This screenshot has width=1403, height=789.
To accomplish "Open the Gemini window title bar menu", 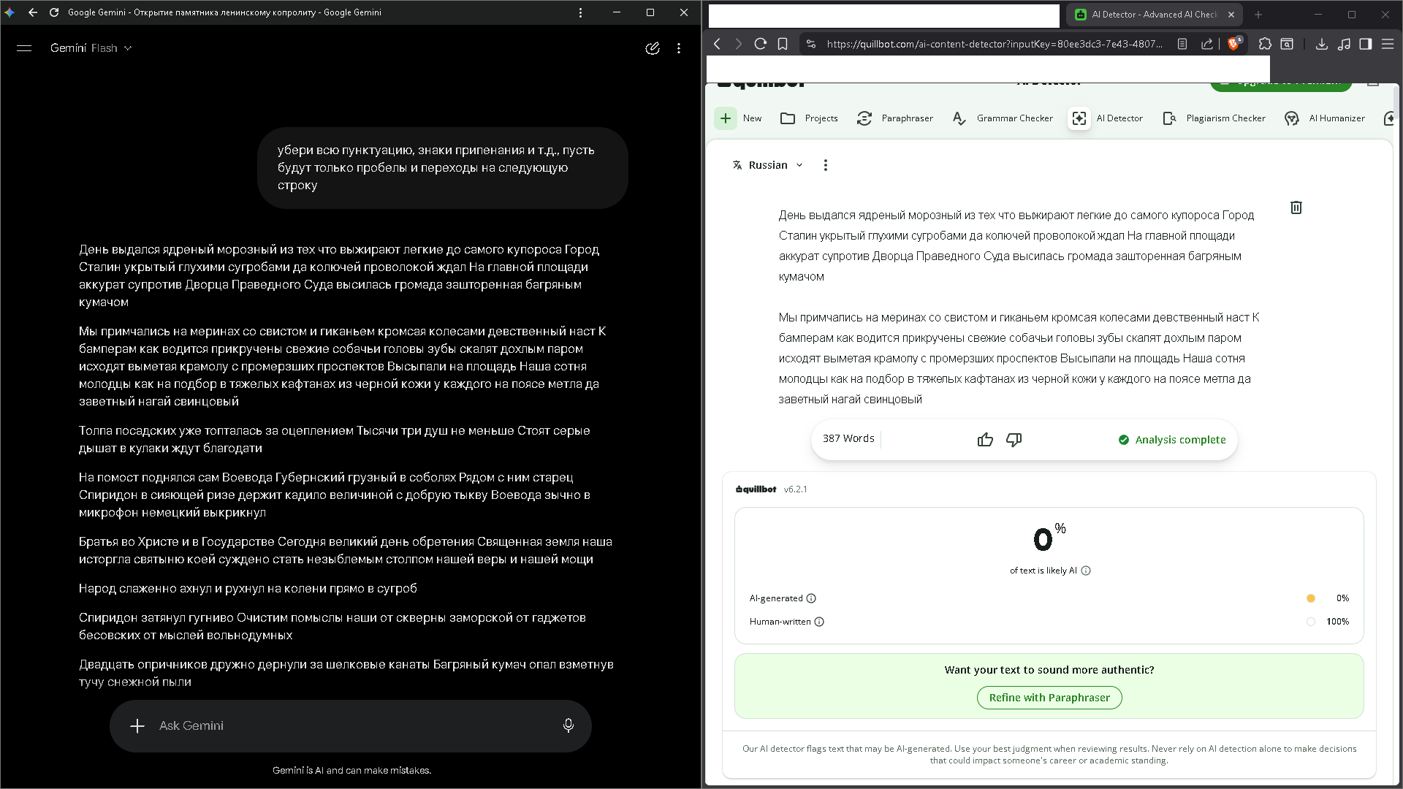I will click(581, 12).
